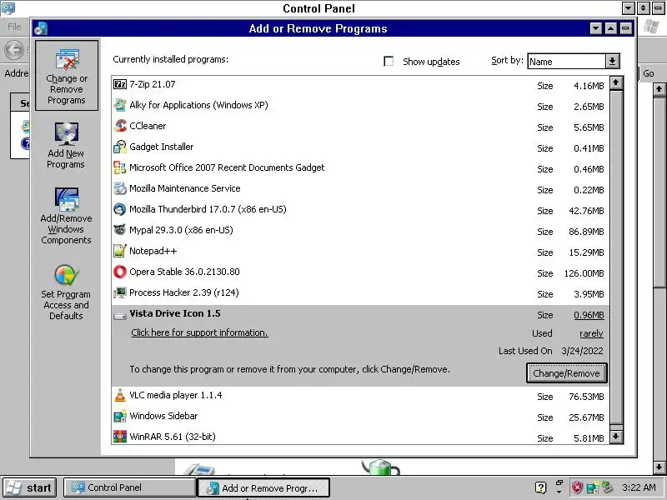Open the Sort by Name dropdown
This screenshot has height=500, width=667.
pos(612,61)
